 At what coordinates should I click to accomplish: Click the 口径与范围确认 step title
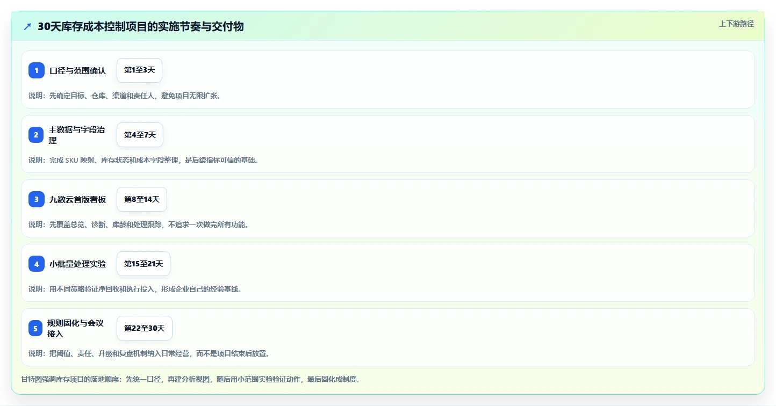click(77, 70)
